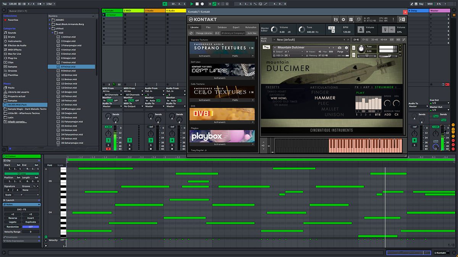Toggle track 4 activator button

(x=172, y=140)
